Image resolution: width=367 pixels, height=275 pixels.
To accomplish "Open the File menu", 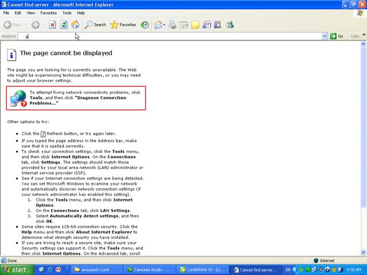I will 6,13.
